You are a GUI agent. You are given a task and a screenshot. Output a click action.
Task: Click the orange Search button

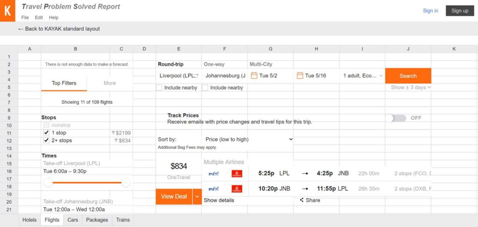408,76
